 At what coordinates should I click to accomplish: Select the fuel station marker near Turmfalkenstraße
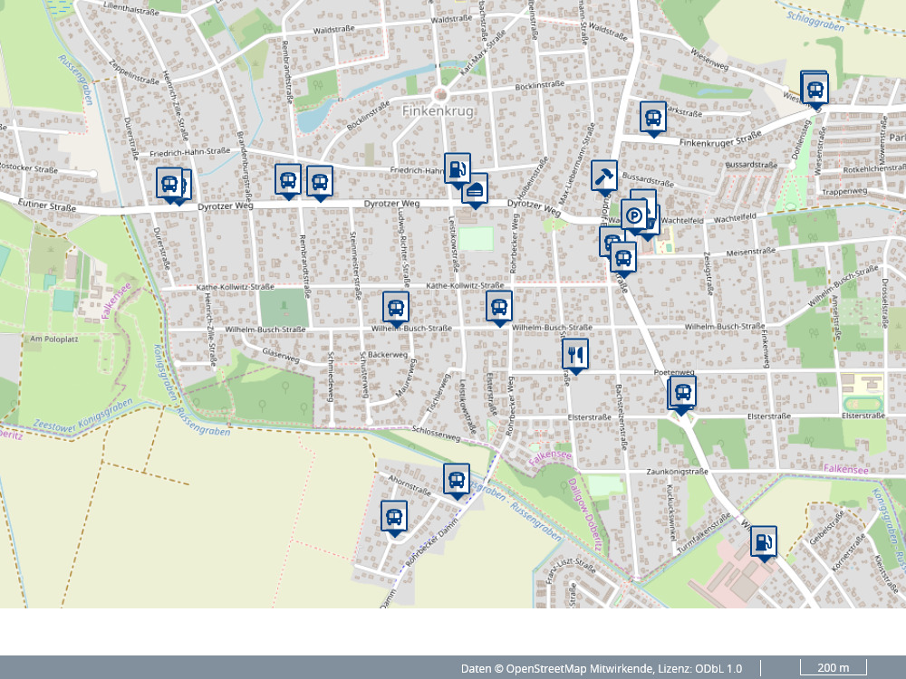764,541
